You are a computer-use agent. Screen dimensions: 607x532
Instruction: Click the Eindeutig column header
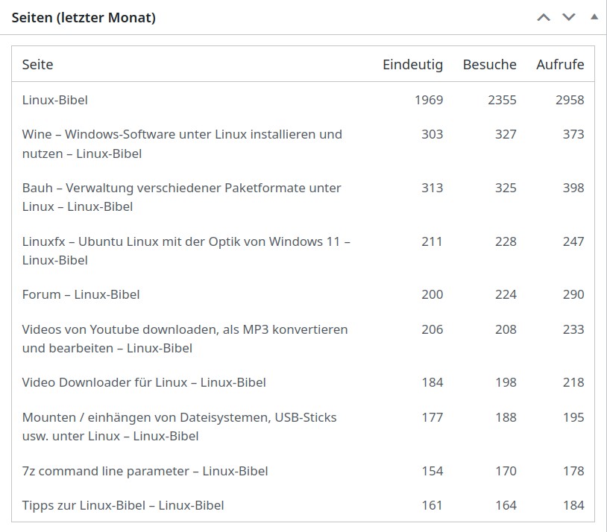coord(412,65)
